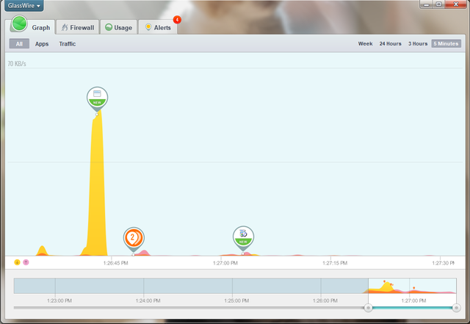
Task: Open the GlassWire dropdown menu
Action: (24, 6)
